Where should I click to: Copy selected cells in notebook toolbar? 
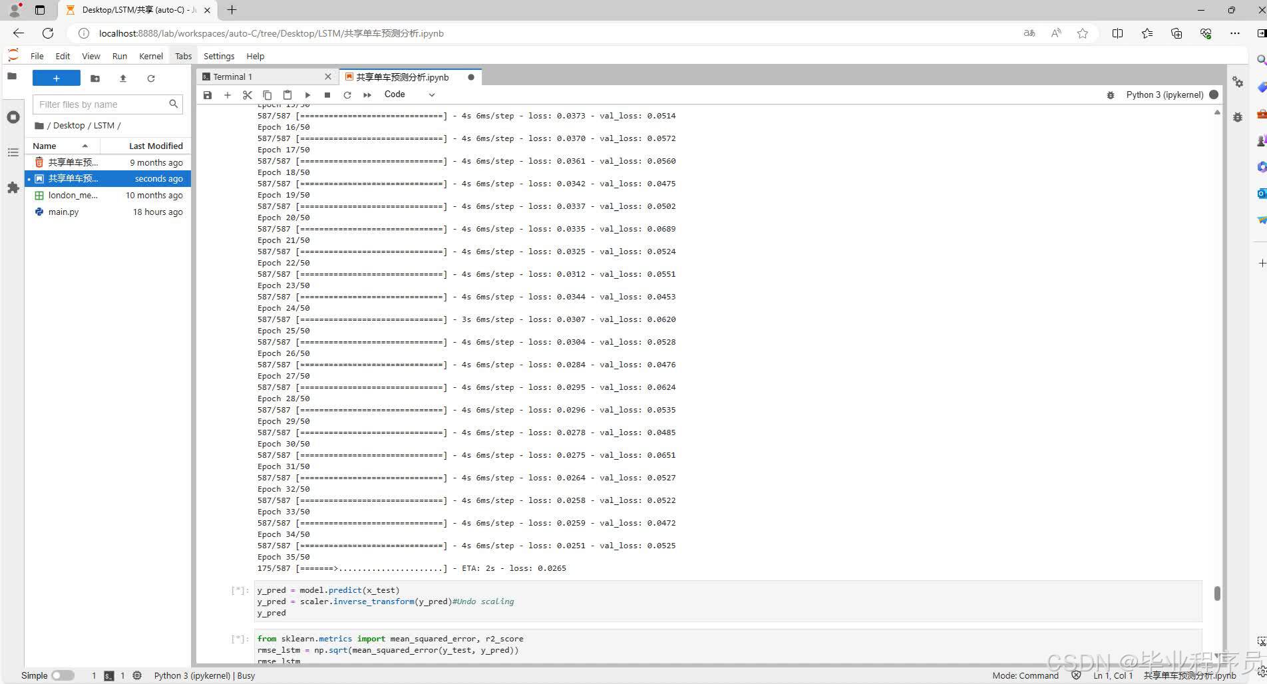(268, 95)
